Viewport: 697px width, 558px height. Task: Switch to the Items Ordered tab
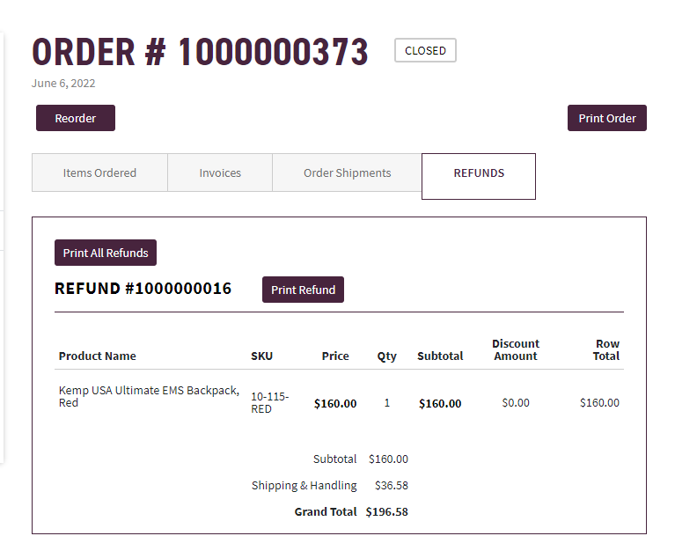(x=99, y=173)
